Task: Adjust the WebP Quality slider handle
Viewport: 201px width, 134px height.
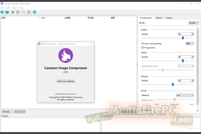Action: pyautogui.click(x=173, y=85)
